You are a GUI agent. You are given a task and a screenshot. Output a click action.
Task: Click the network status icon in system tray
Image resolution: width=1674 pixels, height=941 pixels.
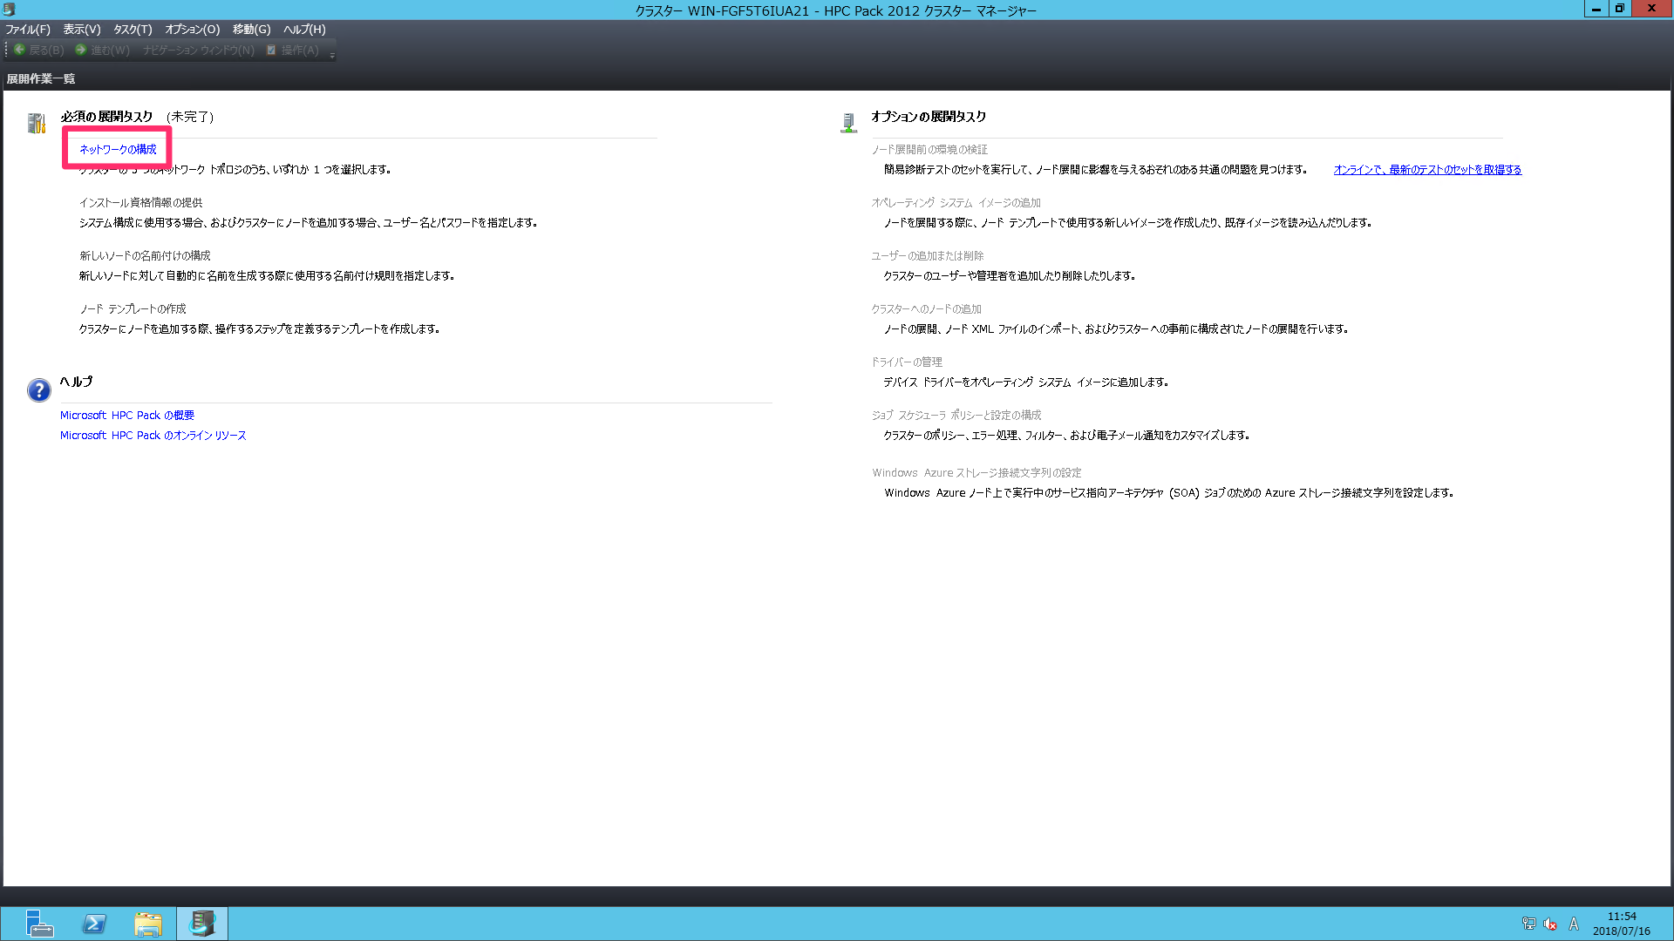(1530, 924)
